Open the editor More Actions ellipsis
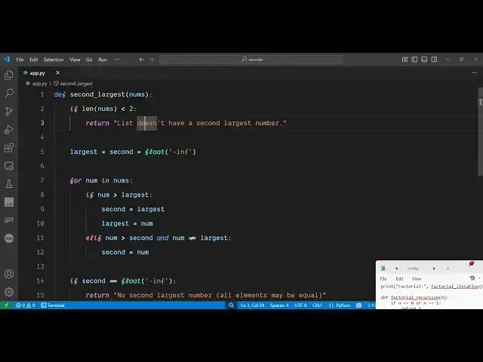The image size is (483, 362). coord(475,73)
